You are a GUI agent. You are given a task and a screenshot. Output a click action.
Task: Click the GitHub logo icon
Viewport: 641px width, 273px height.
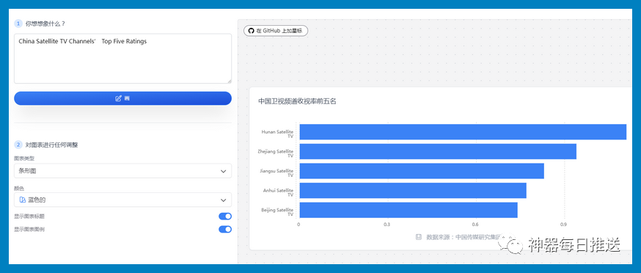click(252, 31)
